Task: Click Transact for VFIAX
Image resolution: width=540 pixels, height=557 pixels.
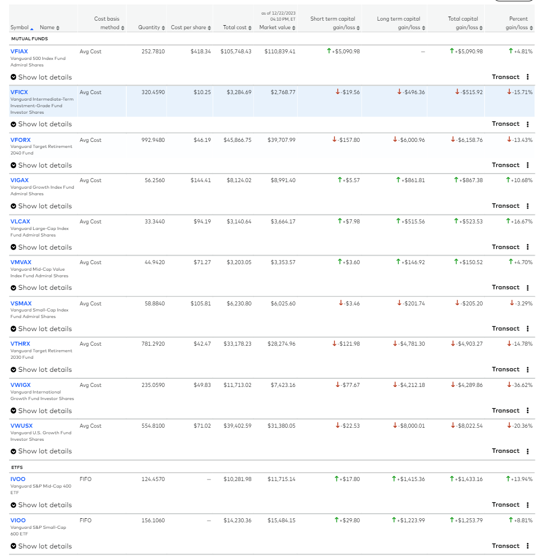Action: pyautogui.click(x=506, y=77)
